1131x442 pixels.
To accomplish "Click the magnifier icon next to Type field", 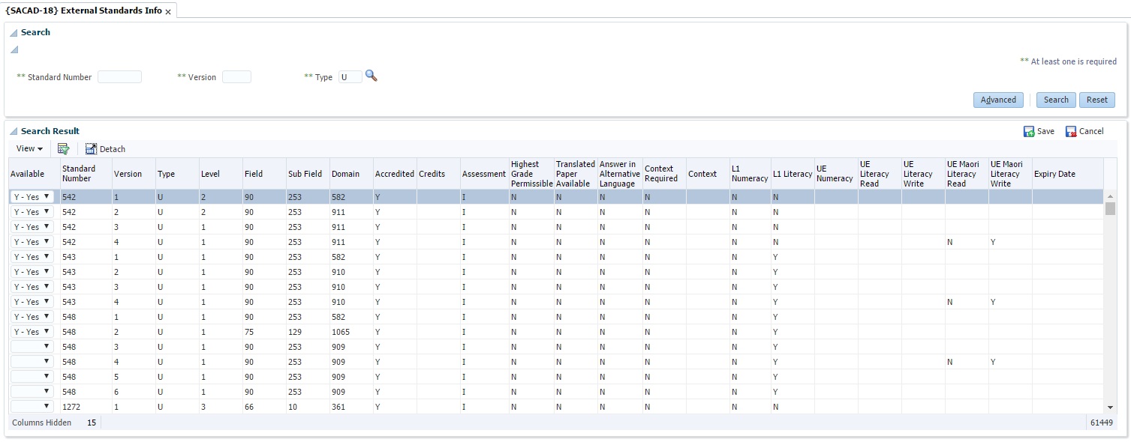I will 371,76.
